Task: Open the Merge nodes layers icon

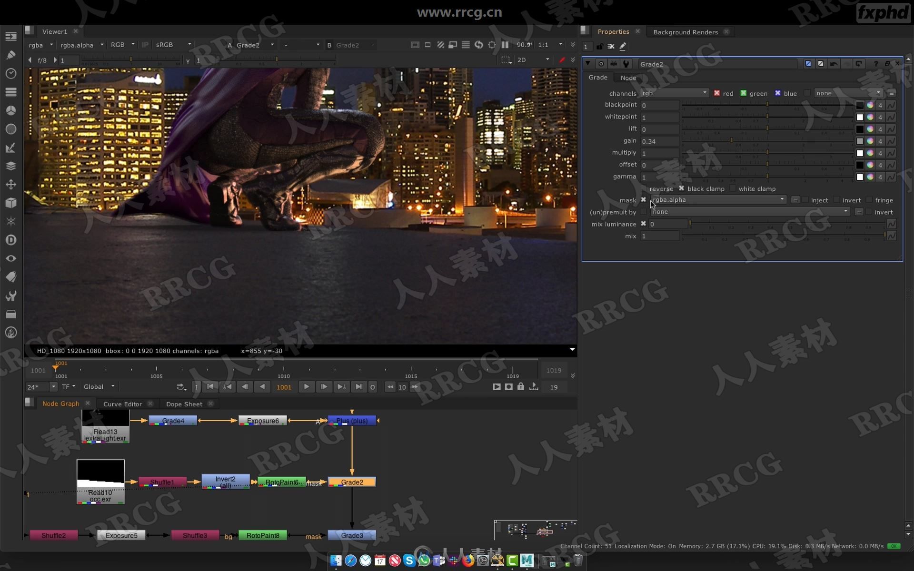Action: click(x=10, y=166)
